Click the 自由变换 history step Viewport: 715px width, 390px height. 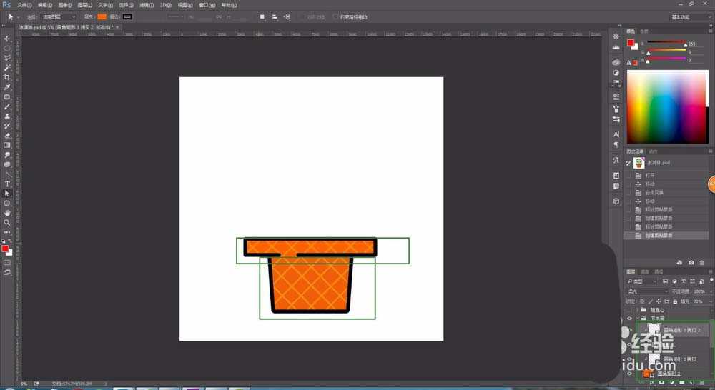tap(655, 192)
